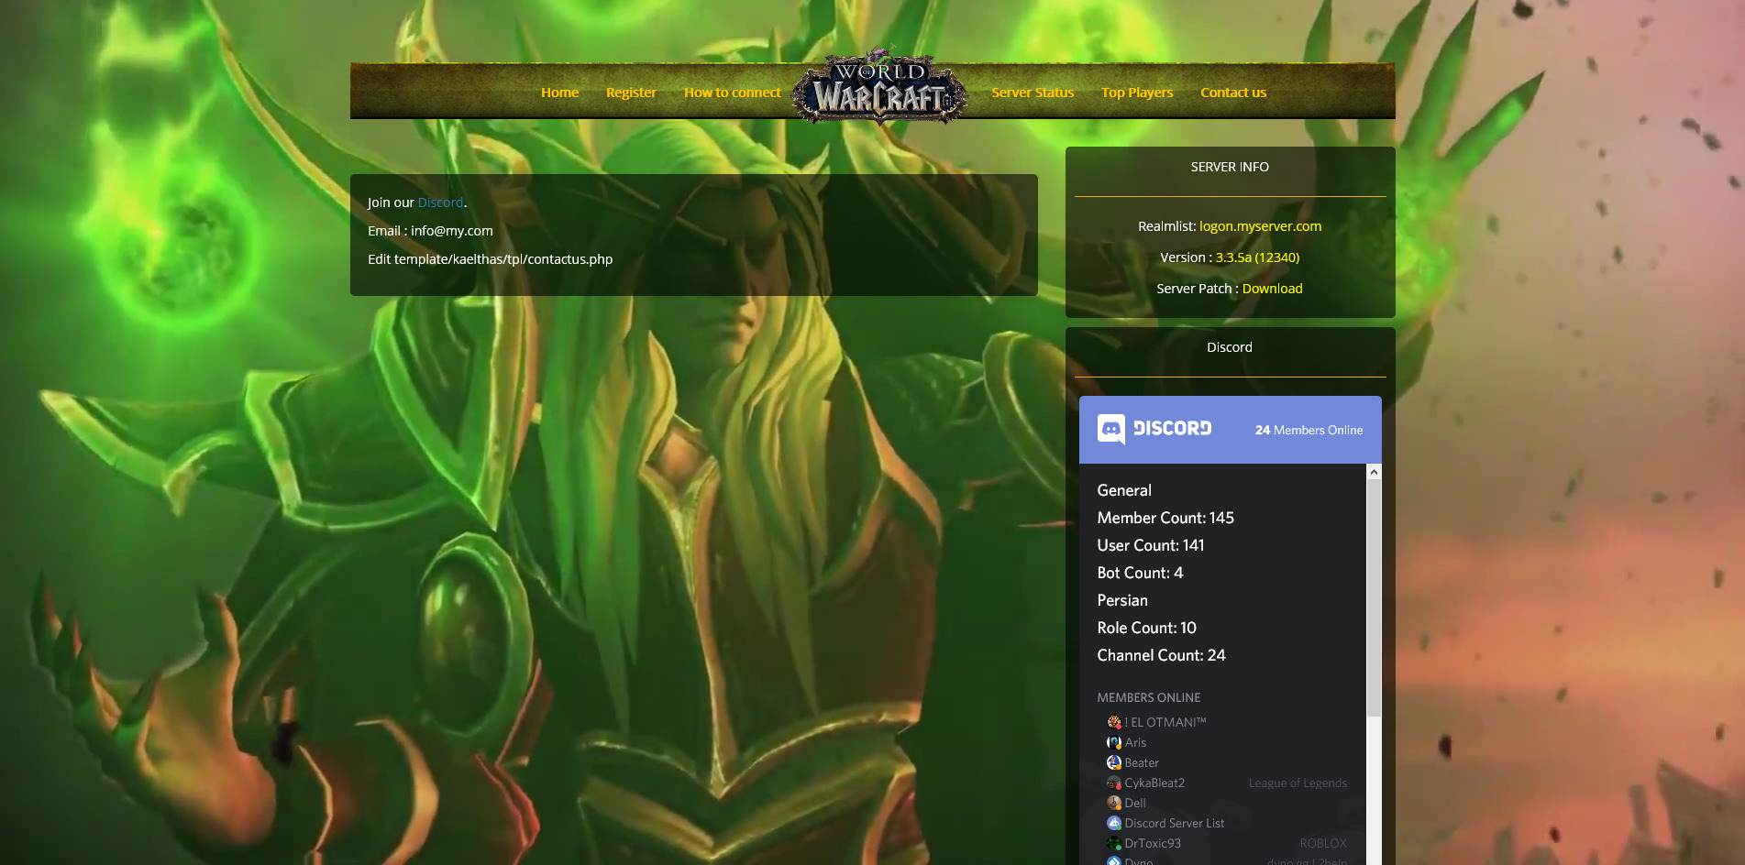Select the Member Count: 145 channel
Screen dimensions: 1745x865
(x=1165, y=518)
